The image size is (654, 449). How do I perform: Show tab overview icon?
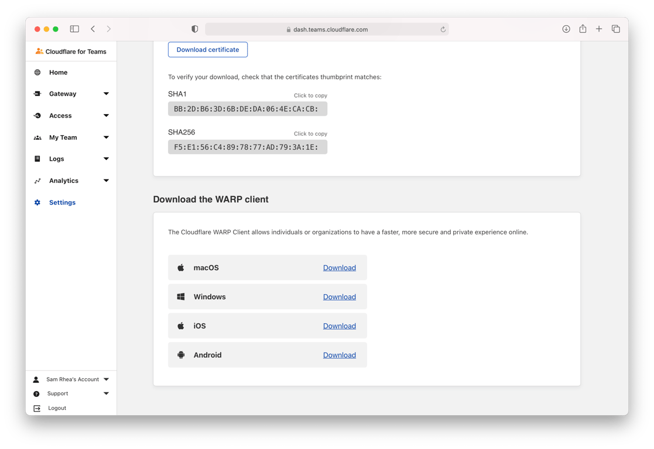click(615, 29)
